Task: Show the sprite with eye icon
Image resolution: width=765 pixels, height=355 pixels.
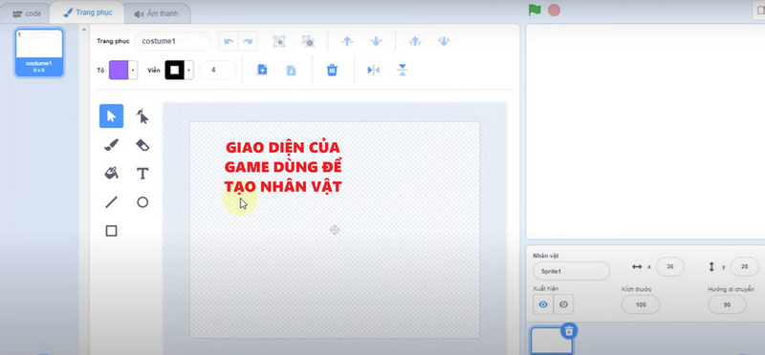Action: click(x=543, y=304)
